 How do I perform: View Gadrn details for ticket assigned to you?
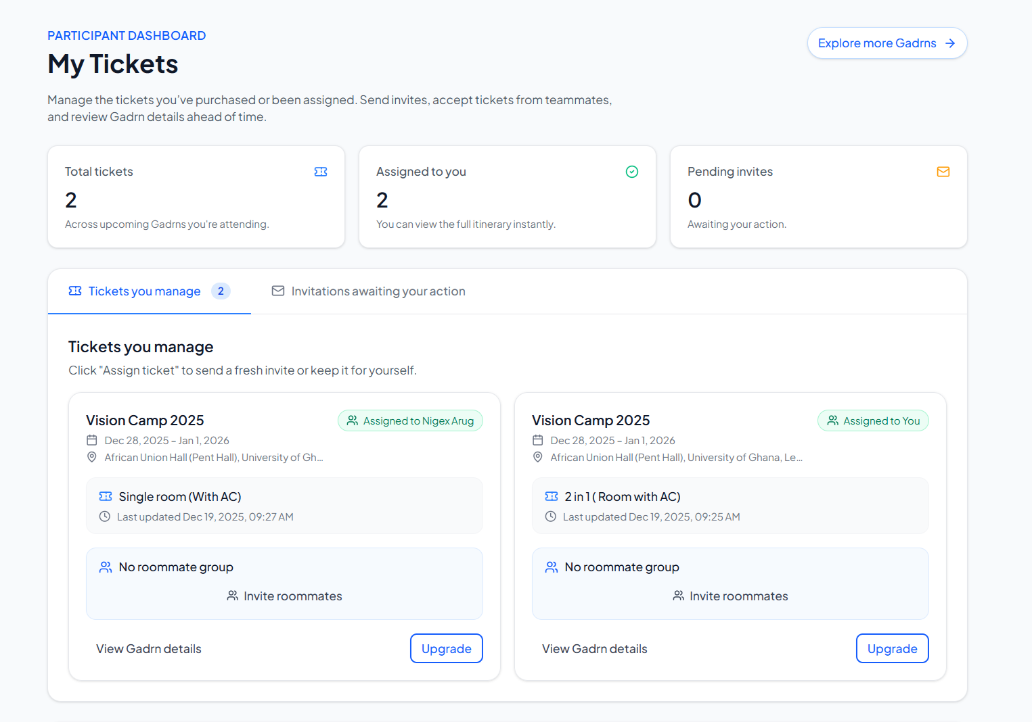594,648
